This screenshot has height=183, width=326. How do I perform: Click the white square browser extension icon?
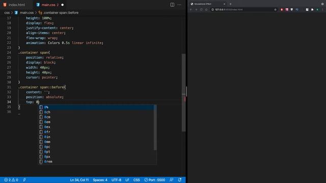(x=307, y=10)
